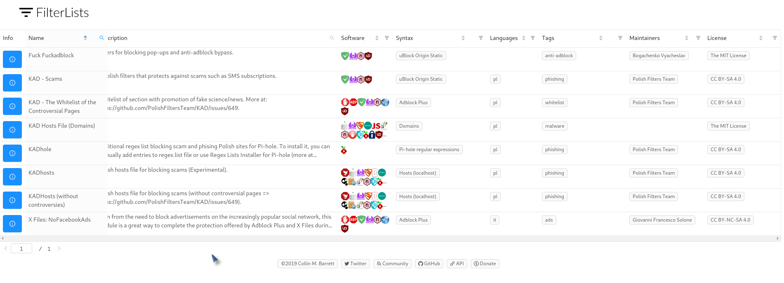Click the horizontal scrollbar track
The image size is (784, 283).
click(x=390, y=238)
